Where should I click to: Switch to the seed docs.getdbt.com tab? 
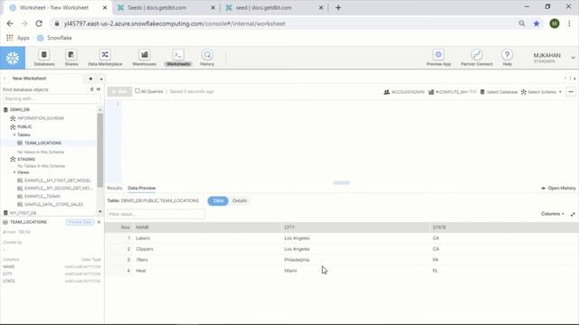tap(275, 8)
